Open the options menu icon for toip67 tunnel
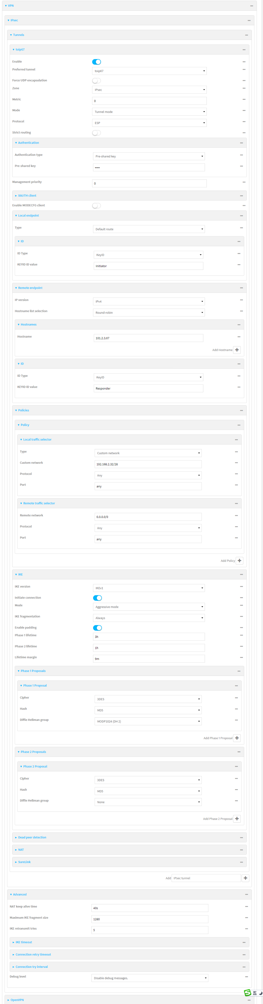Image resolution: width=263 pixels, height=1004 pixels. coord(244,49)
